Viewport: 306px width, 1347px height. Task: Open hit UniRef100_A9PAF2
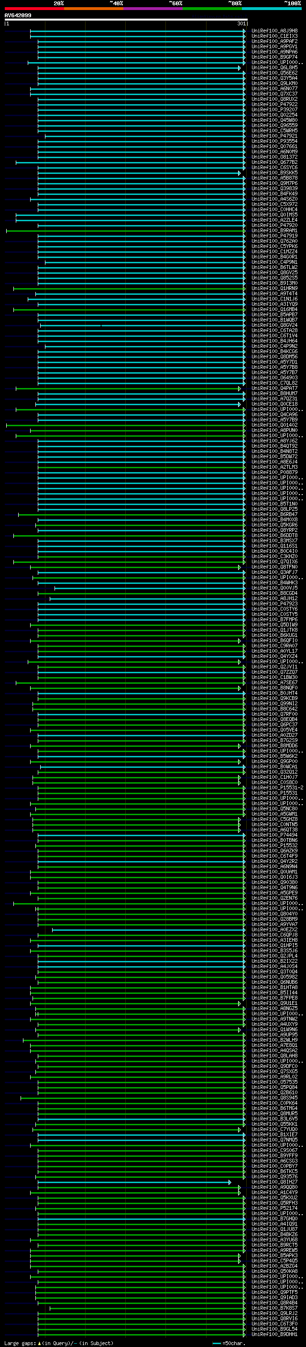[274, 41]
